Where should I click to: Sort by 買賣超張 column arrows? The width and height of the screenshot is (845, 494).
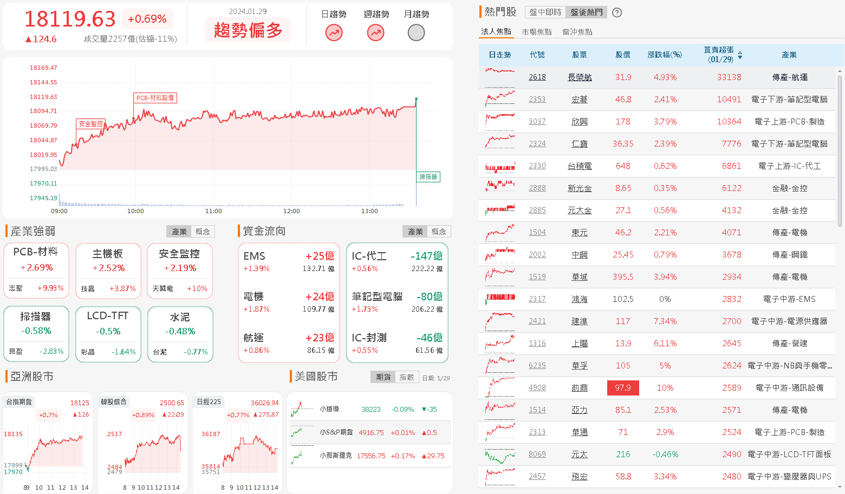tap(740, 55)
